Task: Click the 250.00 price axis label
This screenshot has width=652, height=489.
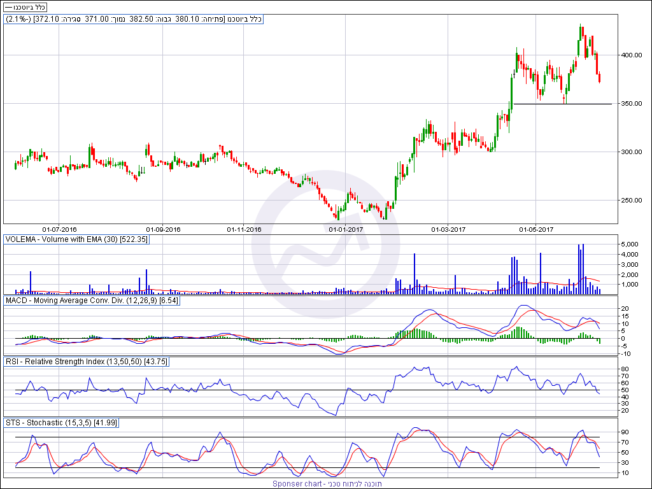Action: 632,201
